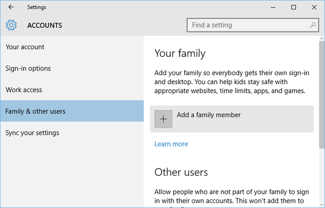Click Add a family member
This screenshot has height=208, width=325.
click(232, 119)
